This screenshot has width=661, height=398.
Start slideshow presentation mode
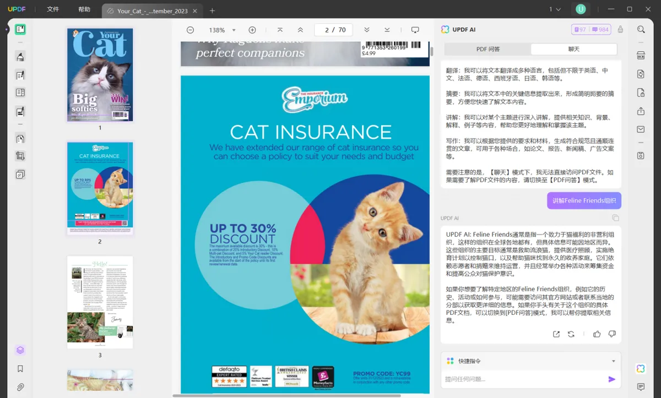(415, 30)
